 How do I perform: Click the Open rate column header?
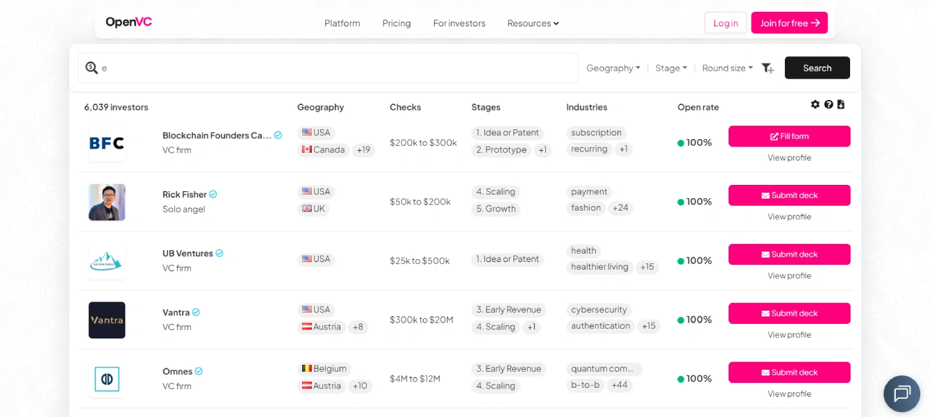(698, 108)
